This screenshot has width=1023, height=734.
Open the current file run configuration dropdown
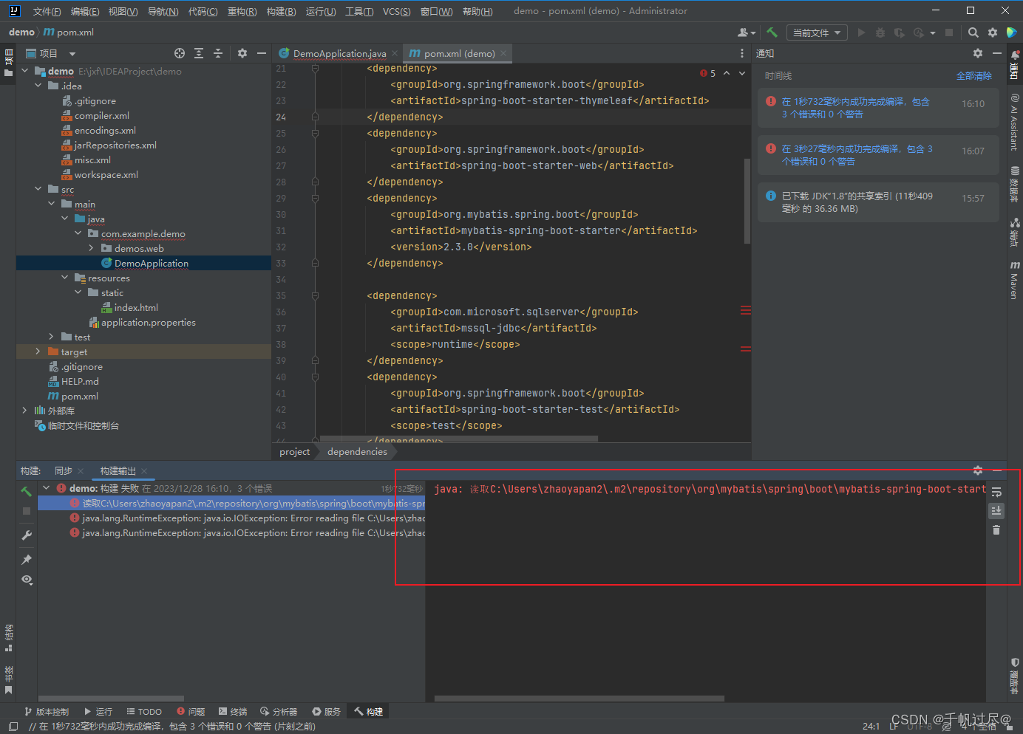pos(817,32)
